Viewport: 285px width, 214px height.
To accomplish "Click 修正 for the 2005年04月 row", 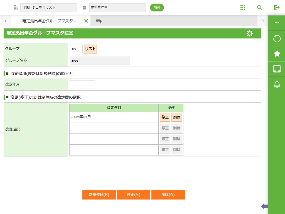I will tap(165, 117).
